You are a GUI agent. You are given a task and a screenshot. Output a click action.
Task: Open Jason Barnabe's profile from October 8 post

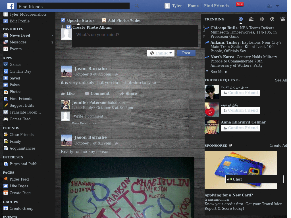pos(90,69)
